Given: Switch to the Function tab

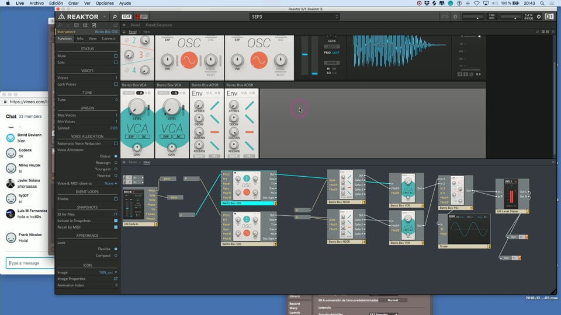Looking at the screenshot, I should [x=65, y=38].
